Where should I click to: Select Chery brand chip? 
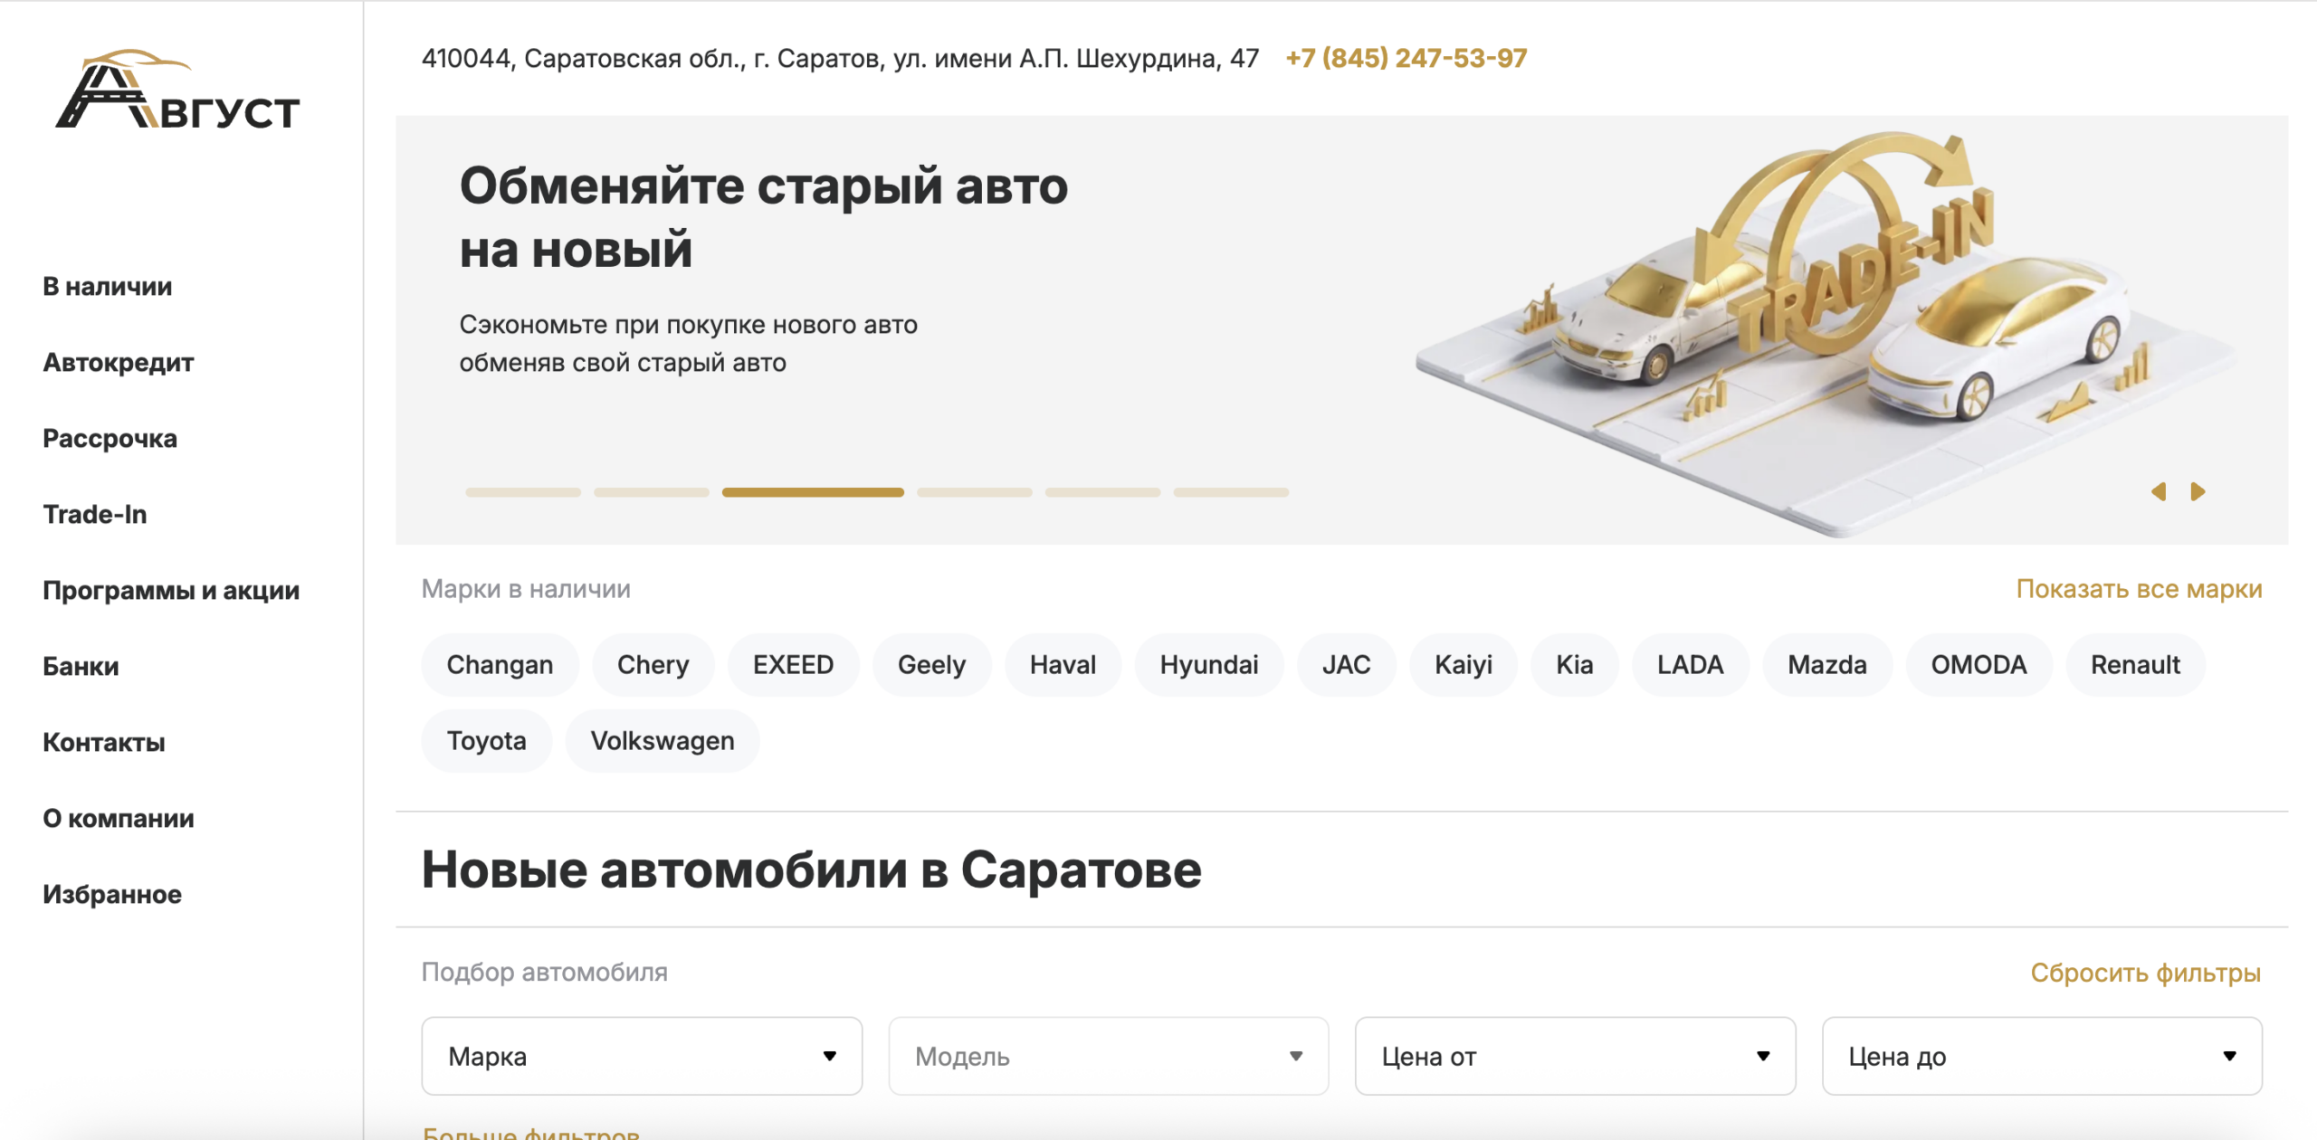pyautogui.click(x=653, y=665)
